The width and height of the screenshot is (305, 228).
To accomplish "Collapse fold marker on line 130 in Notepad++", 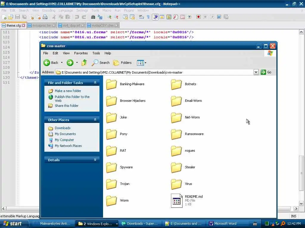I will 18,77.
